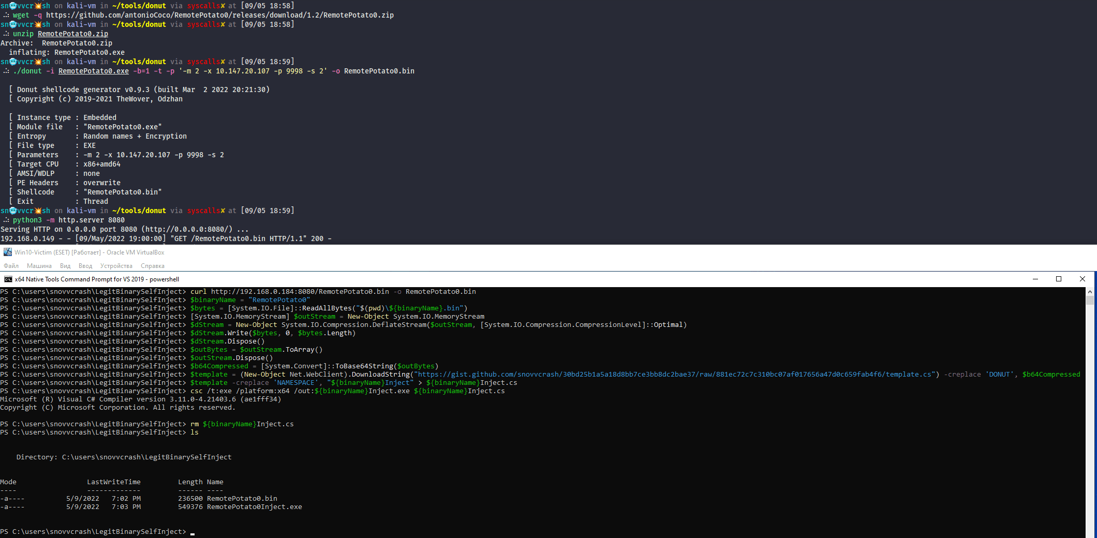Open the Машина menu in VirtualBox
Viewport: 1097px width, 538px height.
(x=39, y=265)
